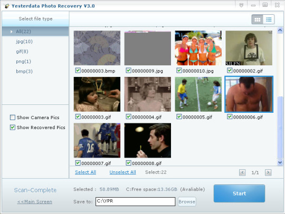Click the Select All link
The width and height of the screenshot is (285, 214).
click(x=85, y=172)
